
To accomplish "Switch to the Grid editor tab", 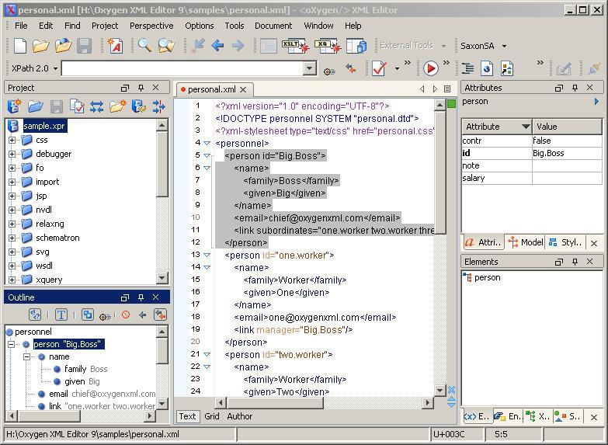I will coord(212,416).
